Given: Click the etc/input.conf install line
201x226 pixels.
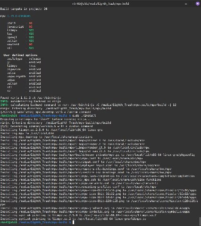Looking at the screenshot, I should (x=73, y=162).
